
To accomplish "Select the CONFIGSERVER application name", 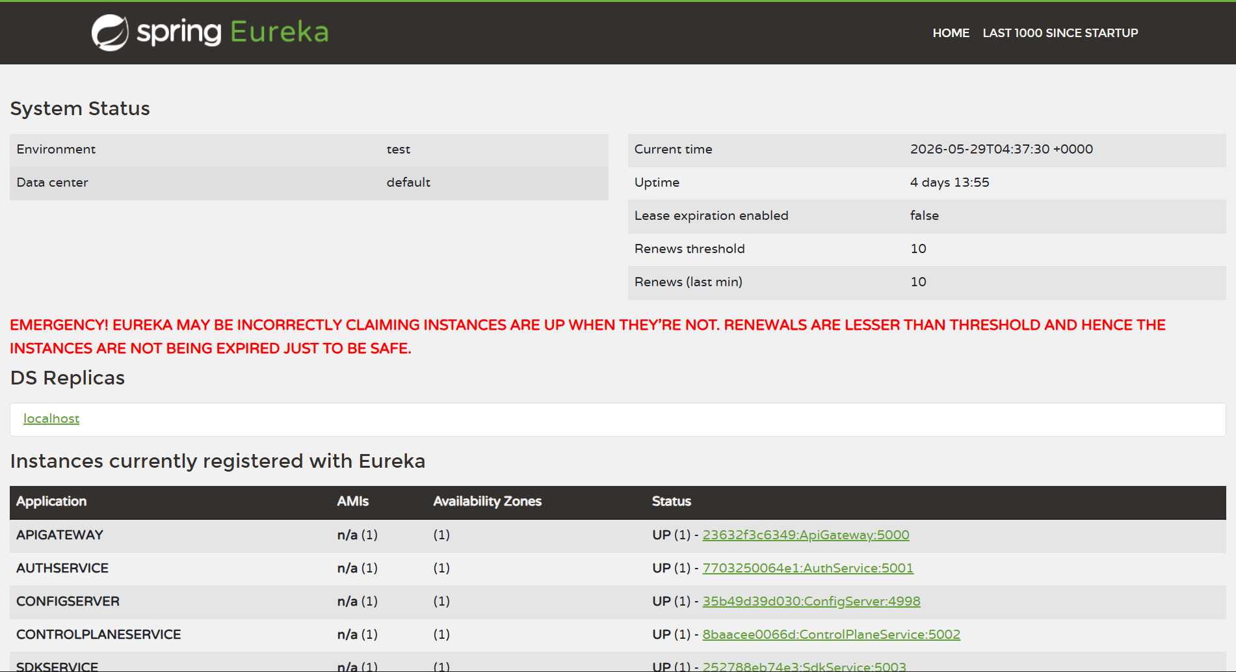I will click(68, 601).
